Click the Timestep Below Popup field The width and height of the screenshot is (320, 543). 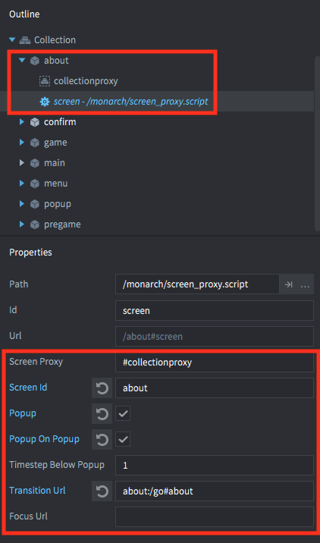(x=215, y=465)
